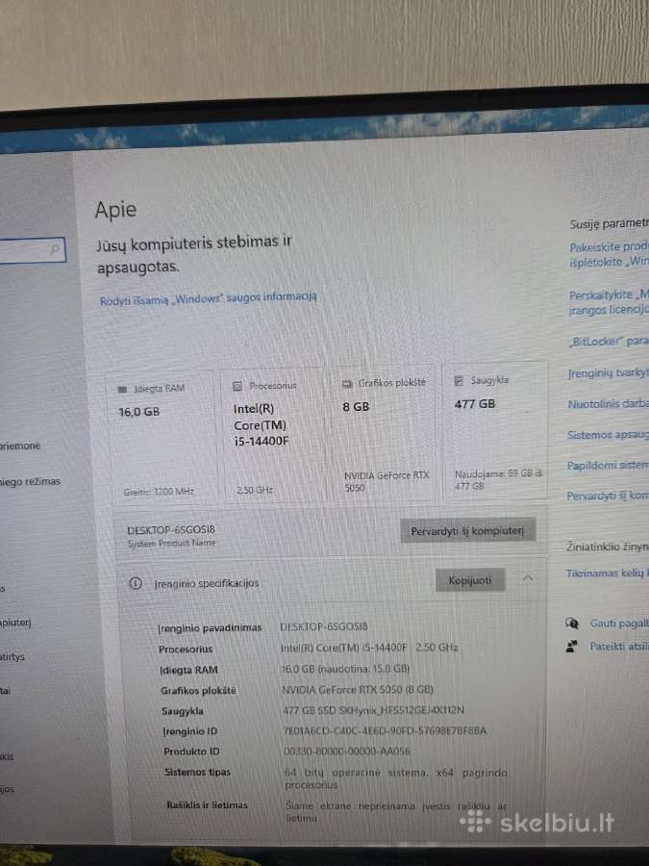Image resolution: width=649 pixels, height=866 pixels.
Task: Open Papildomi sistemos parametrai link
Action: coord(608,466)
